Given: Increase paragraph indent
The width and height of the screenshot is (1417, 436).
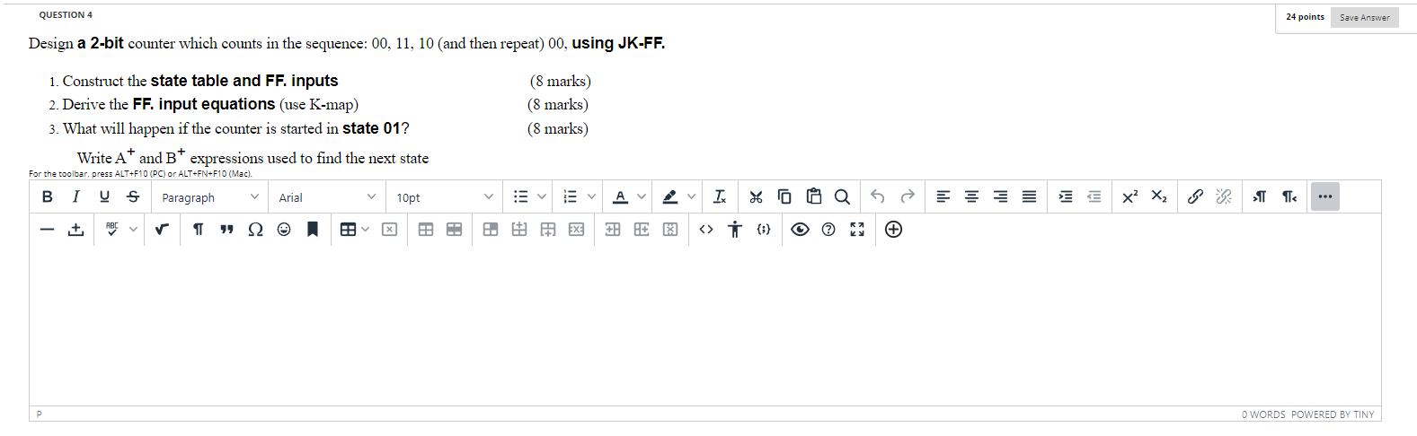Looking at the screenshot, I should [x=1065, y=196].
